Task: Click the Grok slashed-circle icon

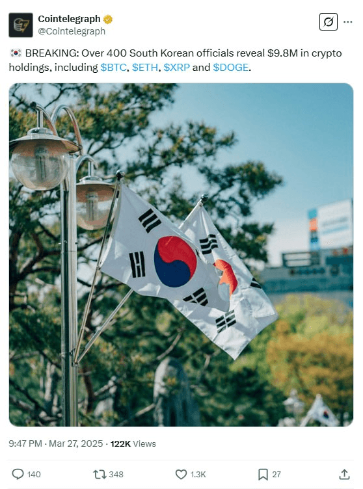Action: (x=329, y=22)
